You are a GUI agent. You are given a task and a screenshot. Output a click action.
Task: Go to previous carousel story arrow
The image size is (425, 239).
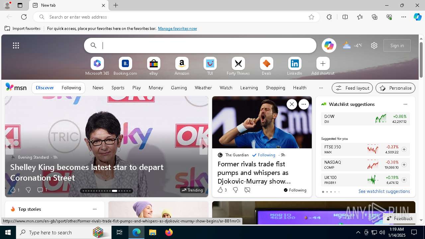click(x=9, y=146)
